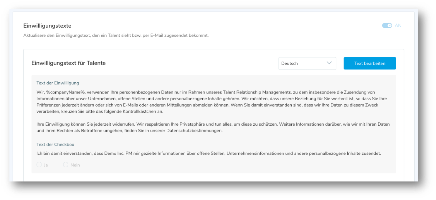
Task: Click the chevron arrow in the language selector
Action: coord(329,63)
